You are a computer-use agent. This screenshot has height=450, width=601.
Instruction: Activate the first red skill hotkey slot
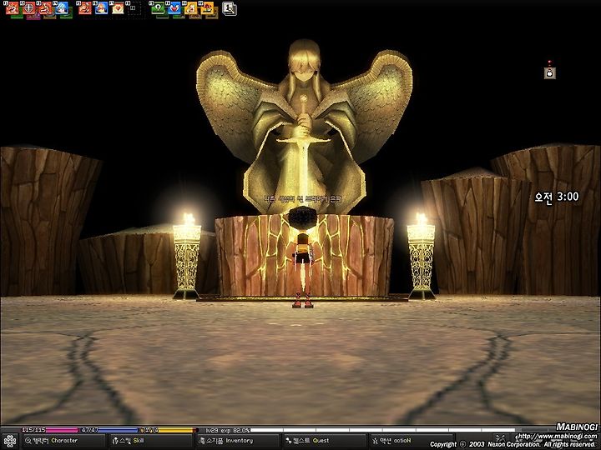[13, 7]
